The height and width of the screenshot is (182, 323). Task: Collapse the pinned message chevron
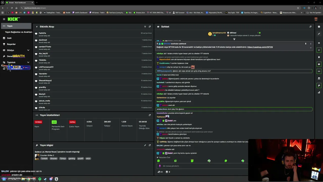(x=311, y=48)
